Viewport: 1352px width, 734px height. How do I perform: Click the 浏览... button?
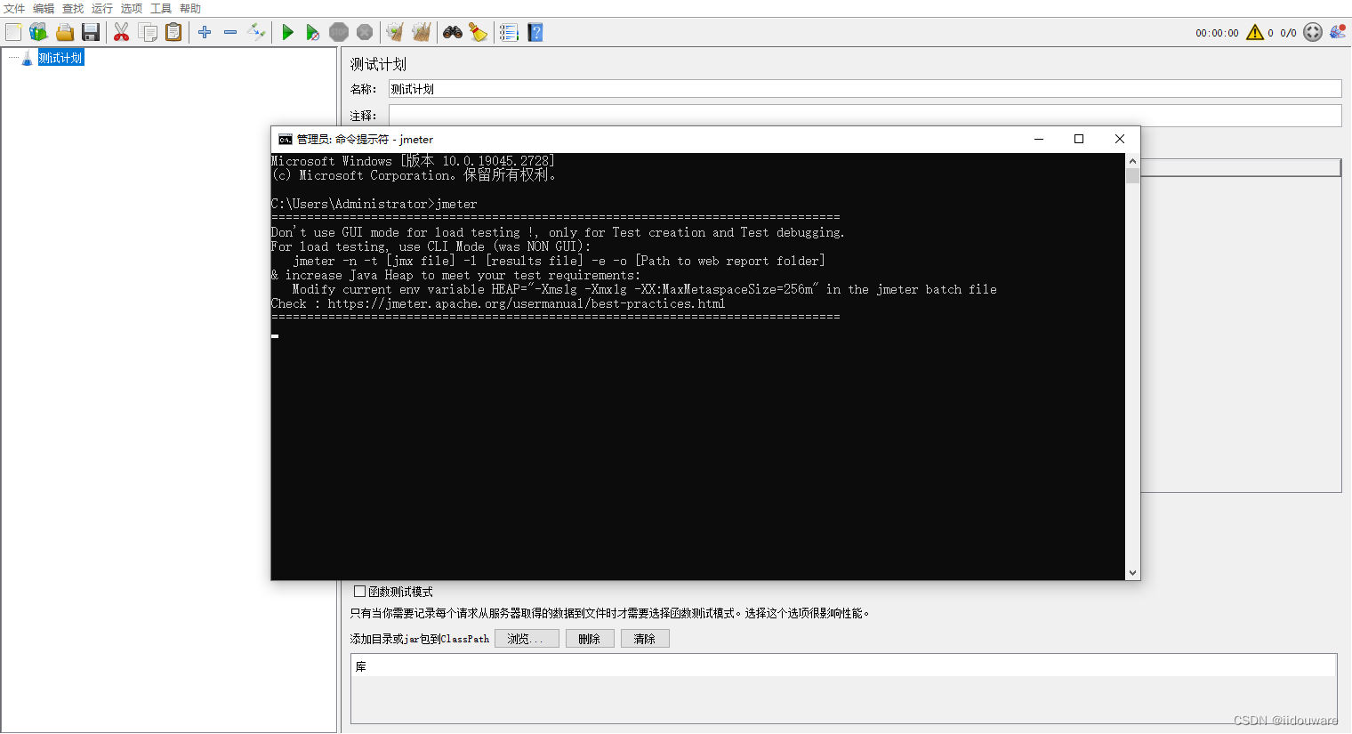point(527,639)
